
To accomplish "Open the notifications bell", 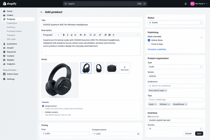I will pos(185,4).
